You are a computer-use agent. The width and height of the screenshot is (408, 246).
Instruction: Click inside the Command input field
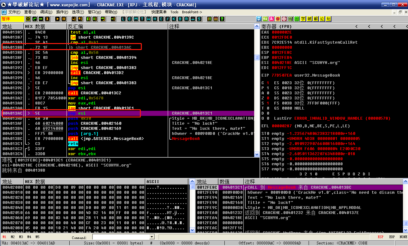coord(121,237)
